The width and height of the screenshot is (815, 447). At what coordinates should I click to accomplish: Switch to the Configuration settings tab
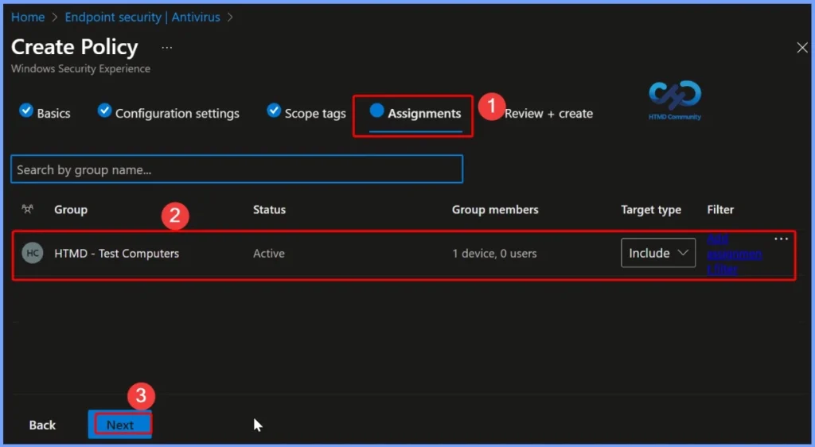169,113
